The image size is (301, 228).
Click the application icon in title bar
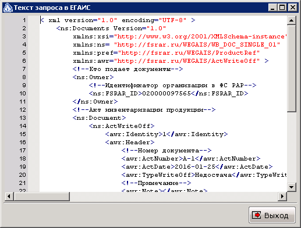click(8, 8)
